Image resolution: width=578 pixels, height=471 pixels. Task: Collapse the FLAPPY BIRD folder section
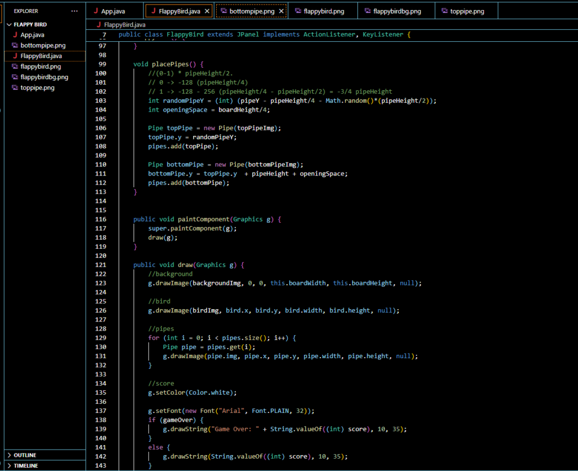click(9, 25)
